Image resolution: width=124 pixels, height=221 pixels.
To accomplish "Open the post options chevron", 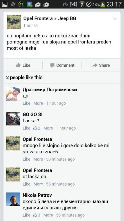I will tap(115, 19).
